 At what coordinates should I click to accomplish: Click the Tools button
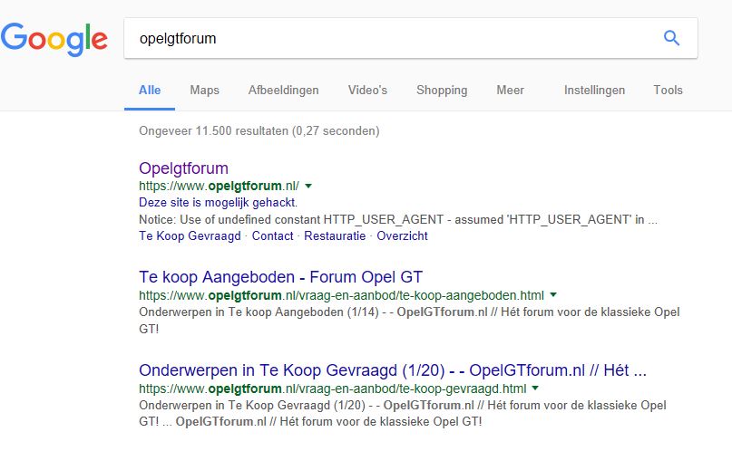(668, 91)
